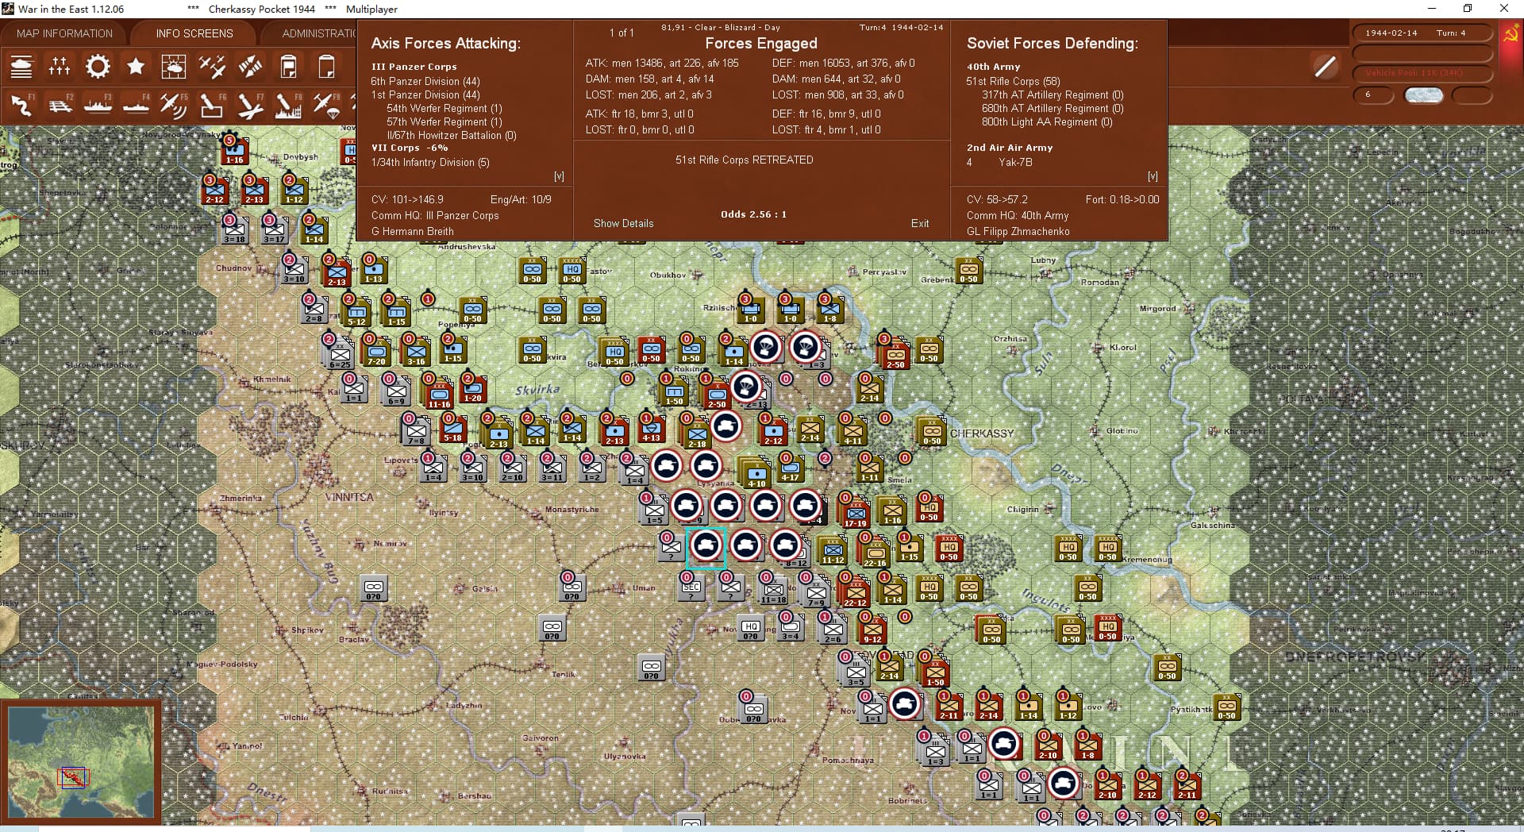1524x832 pixels.
Task: Select F7 bomb airfield mode icon
Action: coord(250,105)
